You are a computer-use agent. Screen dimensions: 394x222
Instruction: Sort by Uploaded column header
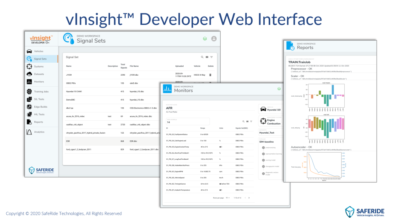coord(179,66)
